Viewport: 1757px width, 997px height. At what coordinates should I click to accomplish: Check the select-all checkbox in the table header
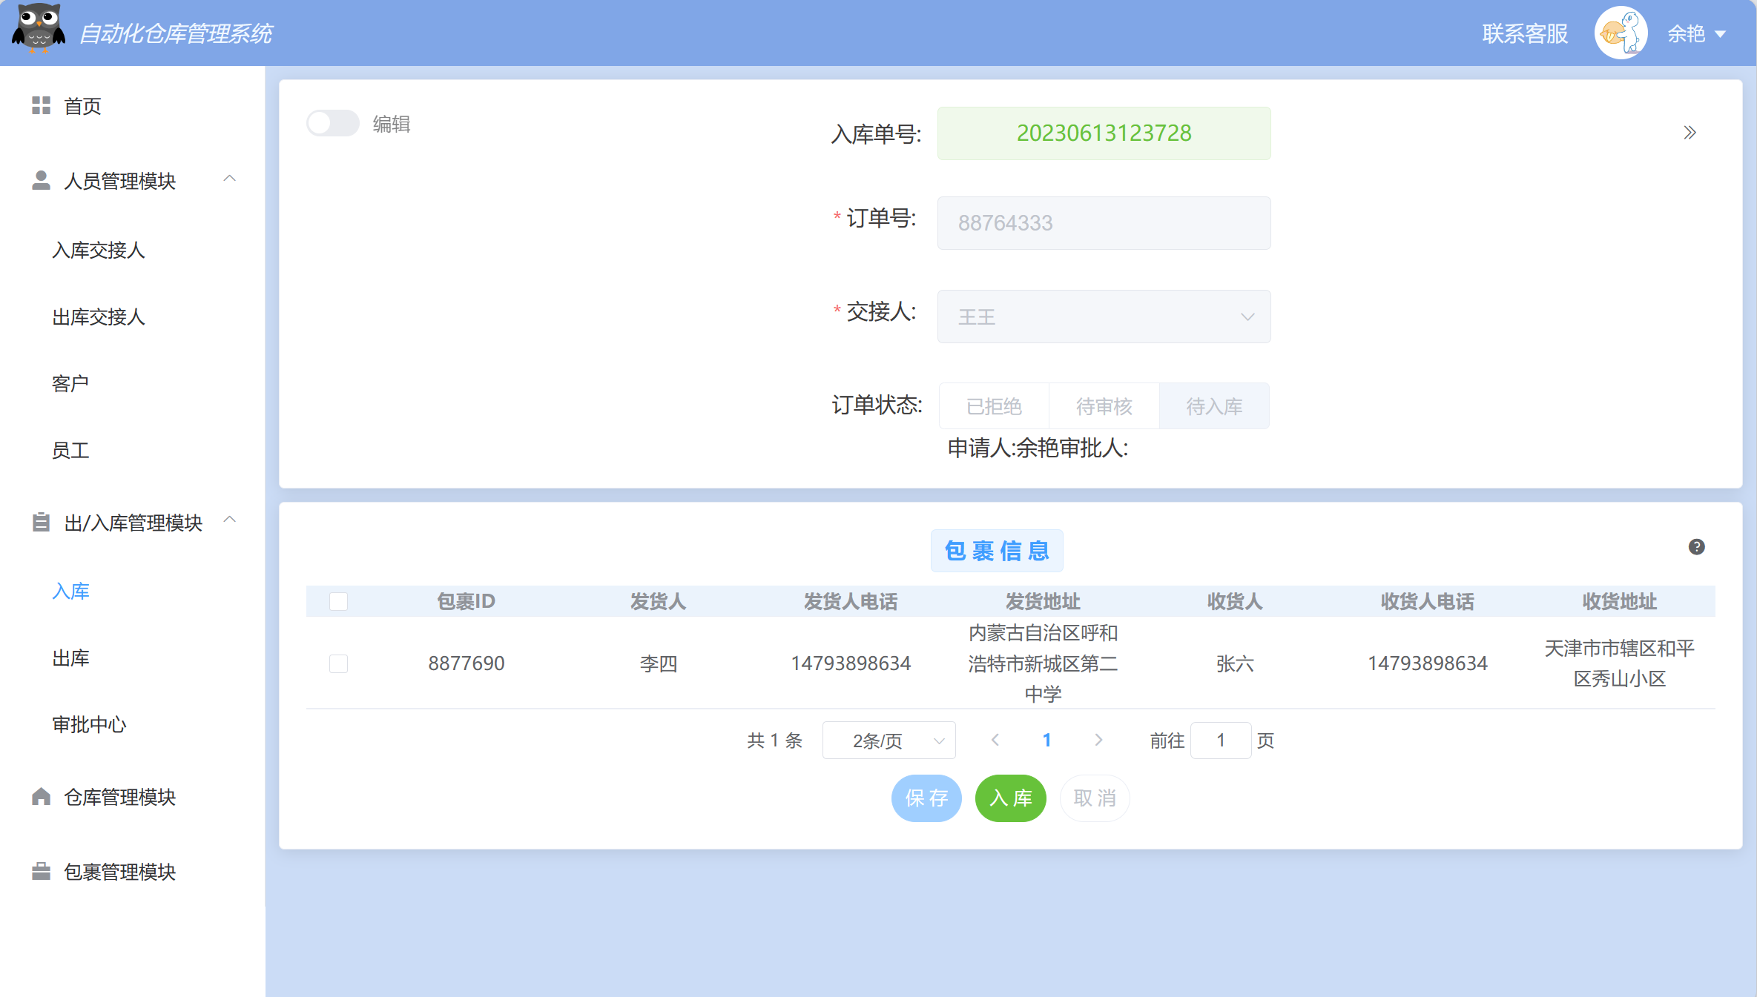pos(338,602)
